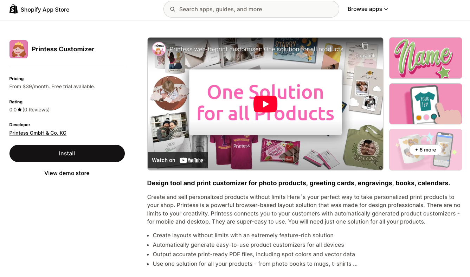This screenshot has height=277, width=470.
Task: Expand the Browse apps dropdown
Action: 368,9
